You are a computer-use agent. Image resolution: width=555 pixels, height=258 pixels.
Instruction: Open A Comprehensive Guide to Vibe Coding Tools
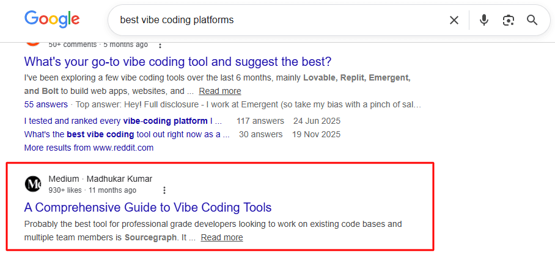pos(148,207)
